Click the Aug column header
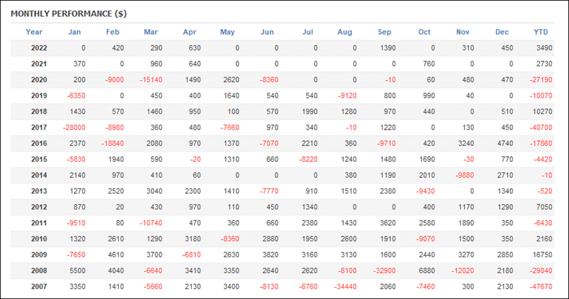Viewport: 569px width, 299px height. (x=345, y=32)
